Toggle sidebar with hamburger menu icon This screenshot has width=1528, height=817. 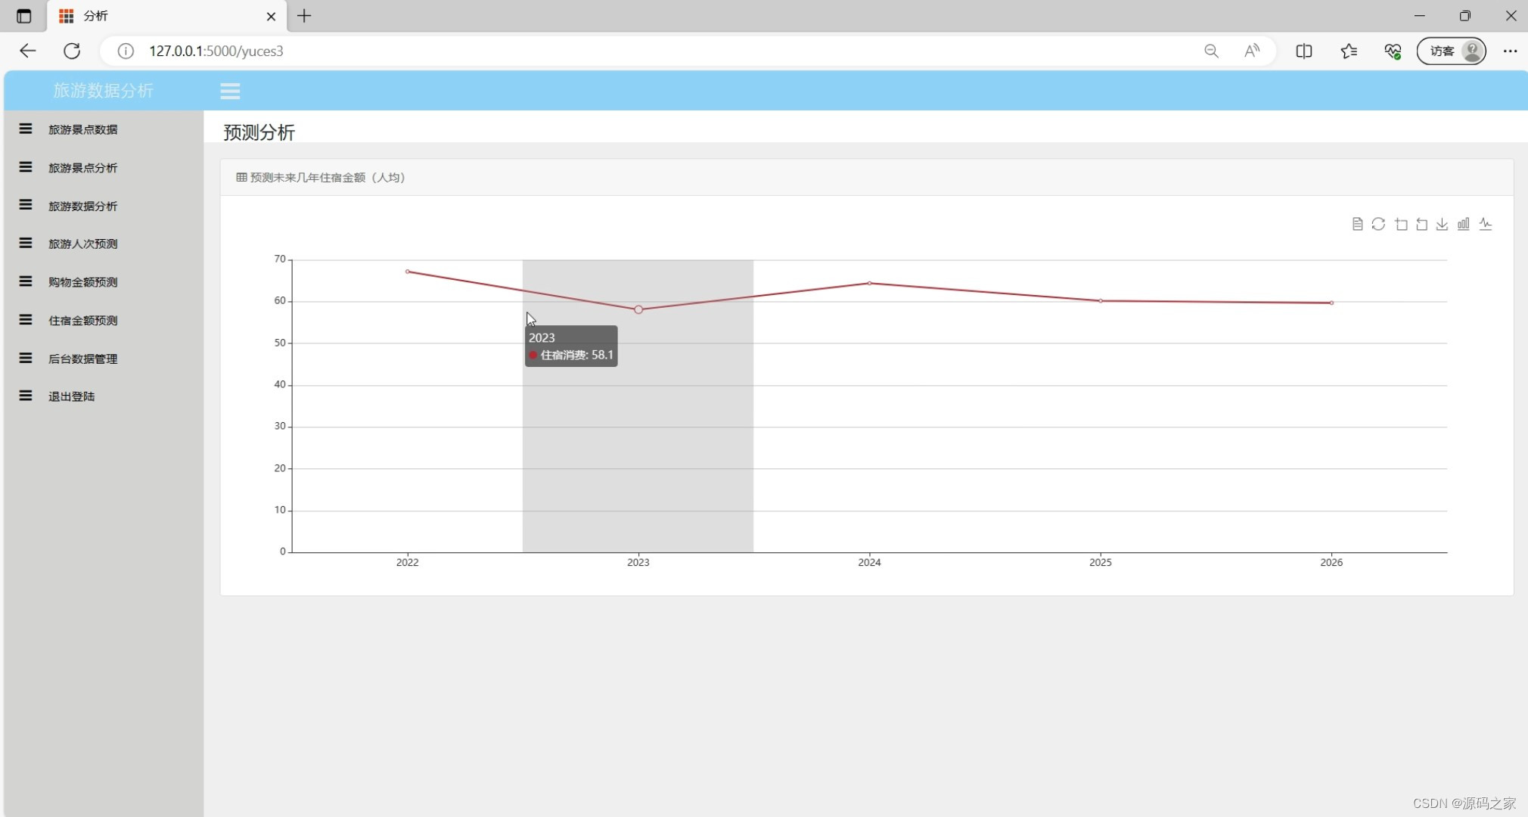(230, 91)
